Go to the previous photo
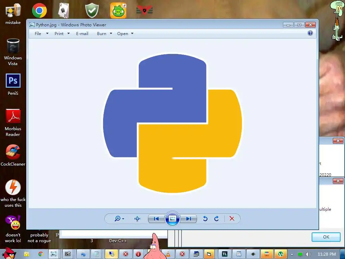345x259 pixels. click(156, 219)
